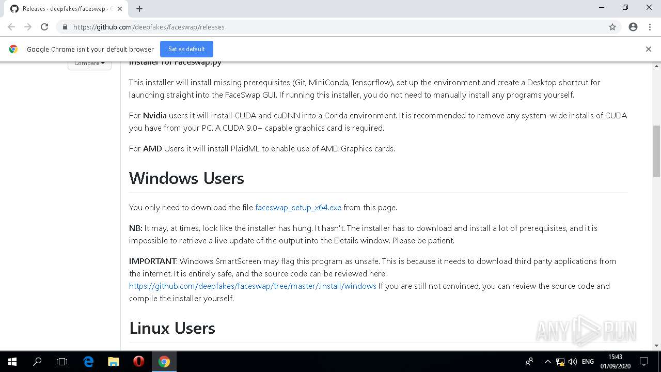This screenshot has width=661, height=372.
Task: Close the Releases deepfakes/faceswap tab
Action: point(120,9)
